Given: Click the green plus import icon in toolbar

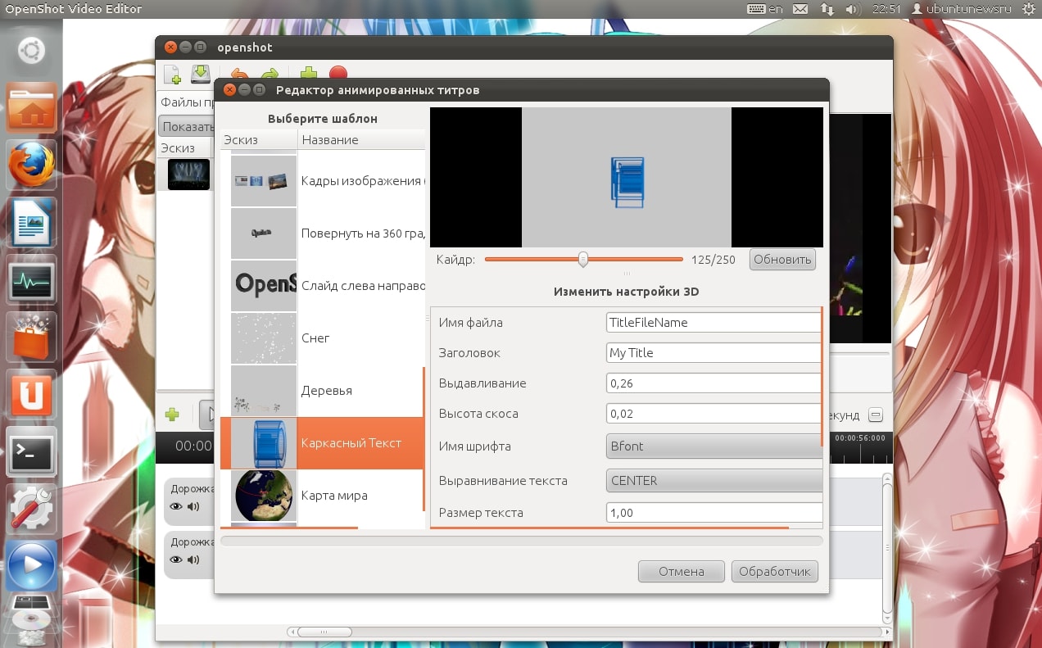Looking at the screenshot, I should coord(309,75).
